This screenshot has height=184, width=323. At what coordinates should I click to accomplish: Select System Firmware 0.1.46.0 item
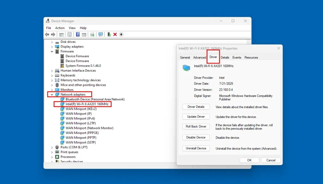[83, 66]
